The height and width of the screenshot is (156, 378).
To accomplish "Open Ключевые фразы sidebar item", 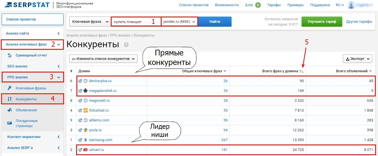I will pyautogui.click(x=31, y=88).
